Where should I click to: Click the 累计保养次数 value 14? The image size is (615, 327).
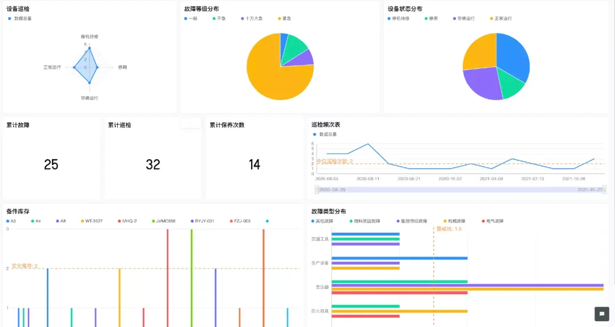254,164
